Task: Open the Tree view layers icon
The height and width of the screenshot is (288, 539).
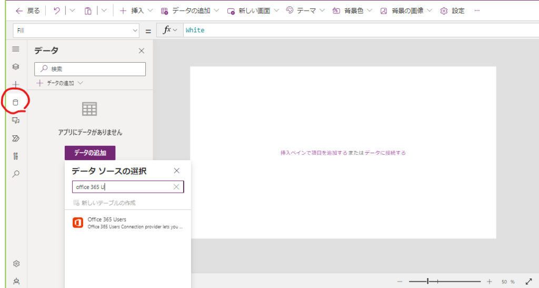Action: click(x=16, y=67)
